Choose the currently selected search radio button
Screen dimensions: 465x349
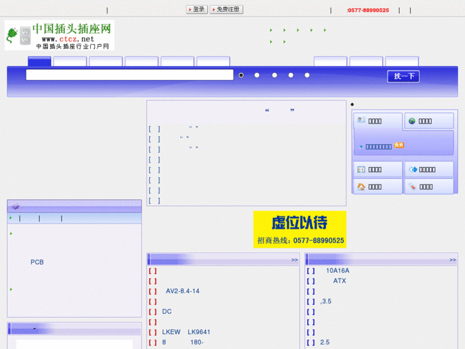[x=241, y=75]
